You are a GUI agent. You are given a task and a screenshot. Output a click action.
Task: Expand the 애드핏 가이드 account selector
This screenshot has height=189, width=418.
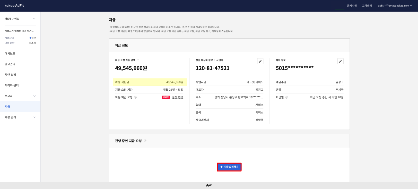[34, 19]
